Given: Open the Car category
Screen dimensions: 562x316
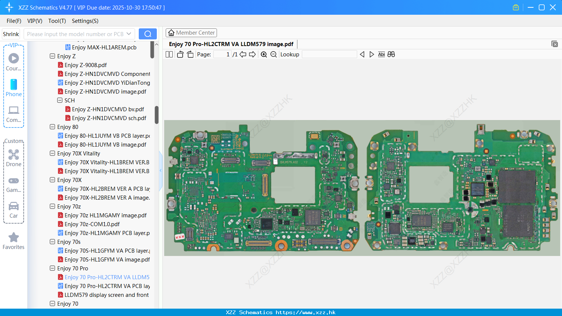Looking at the screenshot, I should [x=14, y=210].
